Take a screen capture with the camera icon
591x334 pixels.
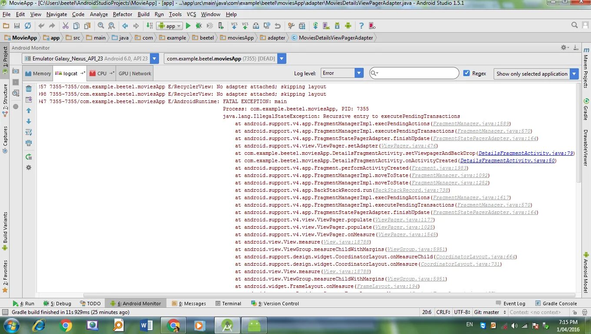coord(16,71)
